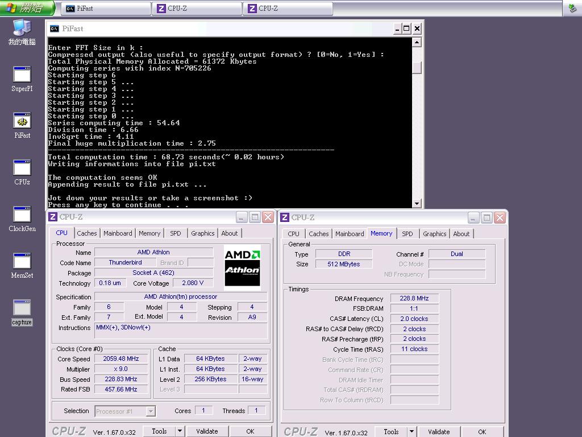Viewport: 582px width, 437px height.
Task: Click the Start button on taskbar
Action: coord(27,8)
